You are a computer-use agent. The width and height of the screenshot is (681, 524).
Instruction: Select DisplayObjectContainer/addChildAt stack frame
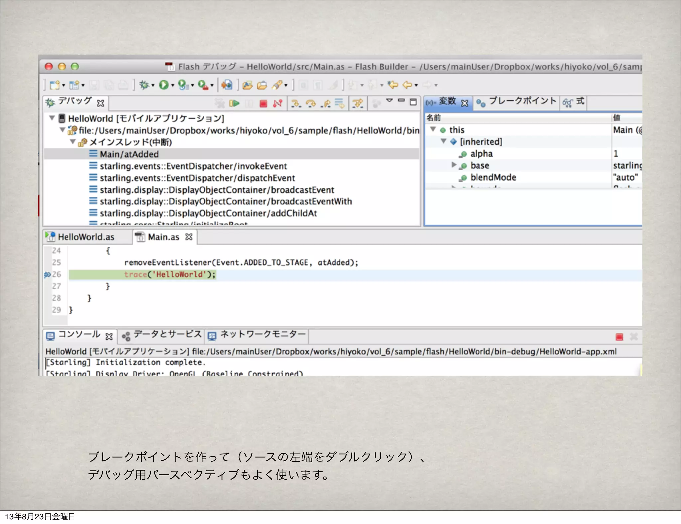point(231,213)
